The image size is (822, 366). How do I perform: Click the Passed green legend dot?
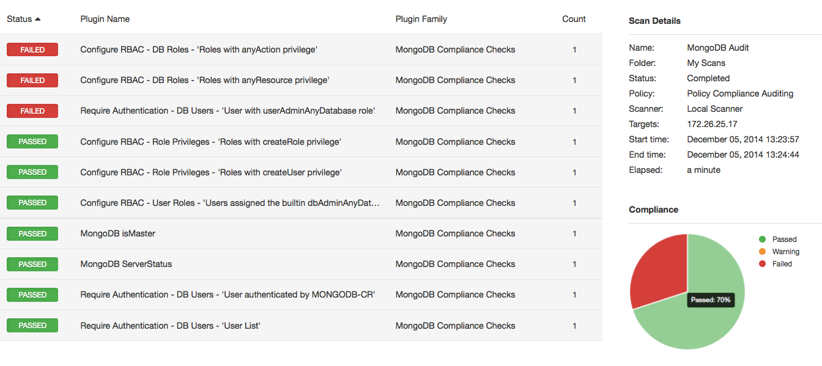point(762,240)
